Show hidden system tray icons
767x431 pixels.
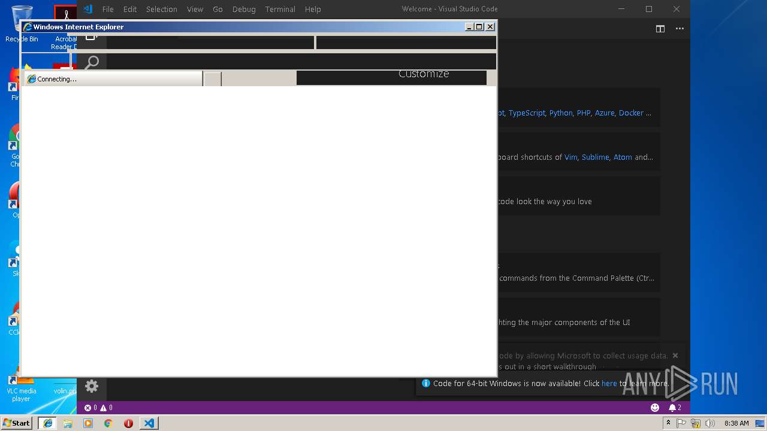668,423
